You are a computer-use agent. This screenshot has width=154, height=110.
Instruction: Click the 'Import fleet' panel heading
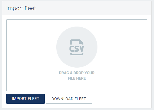coord(21,8)
